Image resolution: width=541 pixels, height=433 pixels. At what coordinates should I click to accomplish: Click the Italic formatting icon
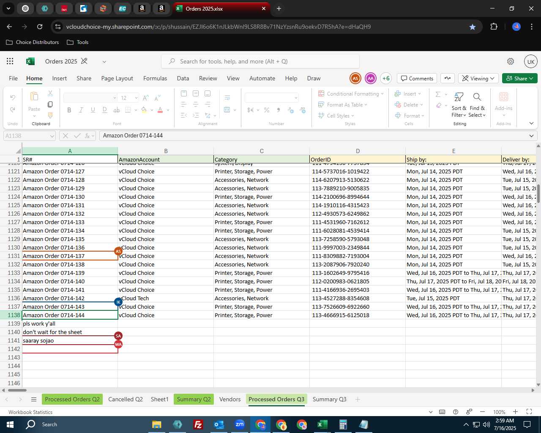pyautogui.click(x=81, y=110)
